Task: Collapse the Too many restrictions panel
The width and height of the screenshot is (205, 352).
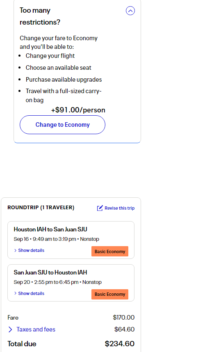Action: (x=130, y=11)
